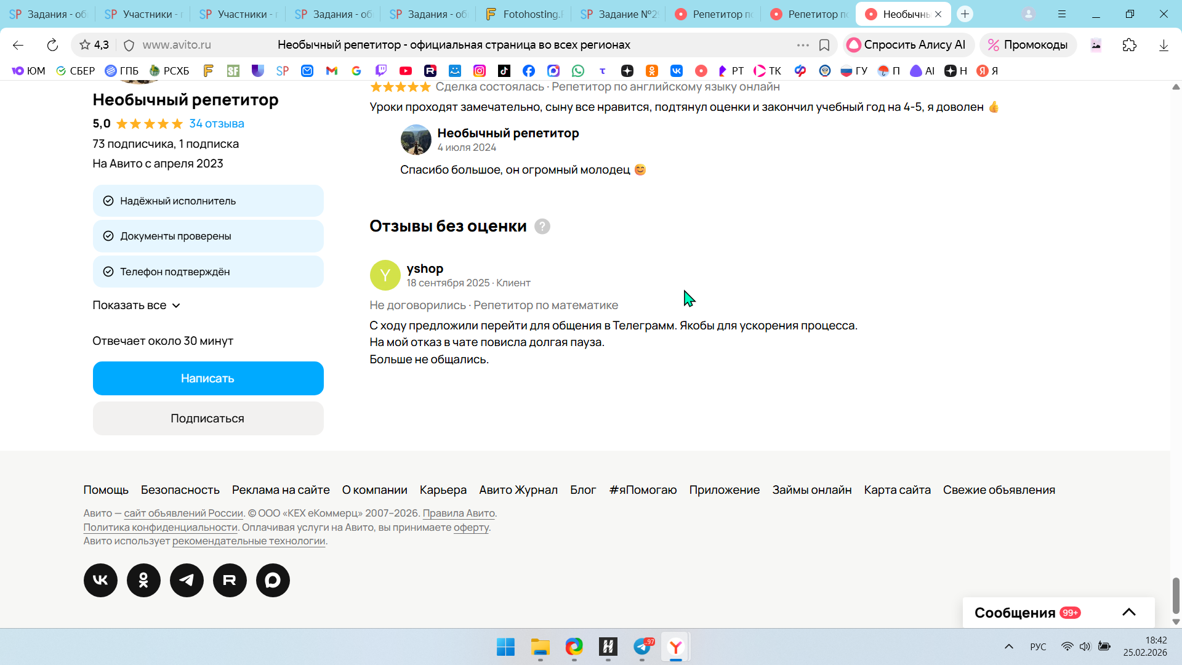Open the Безопасность footer menu item

tap(180, 490)
